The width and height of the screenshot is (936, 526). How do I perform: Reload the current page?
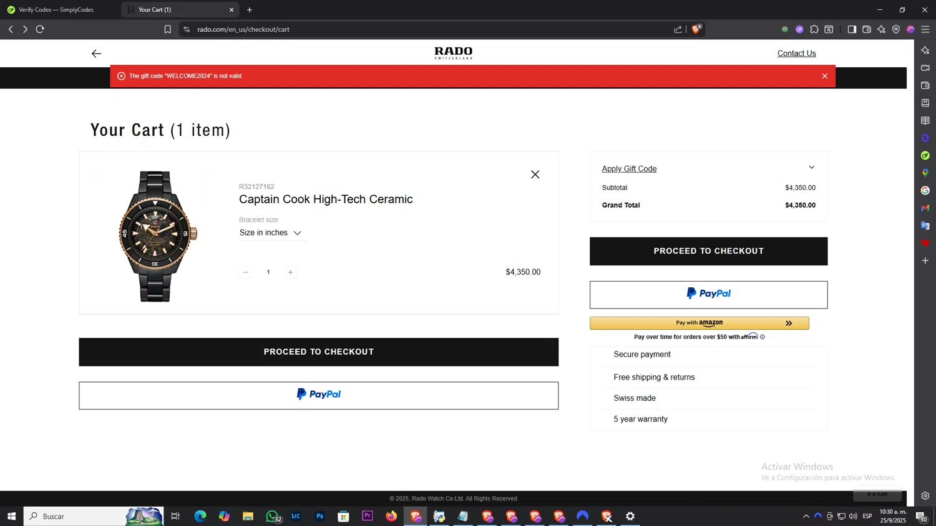point(40,29)
